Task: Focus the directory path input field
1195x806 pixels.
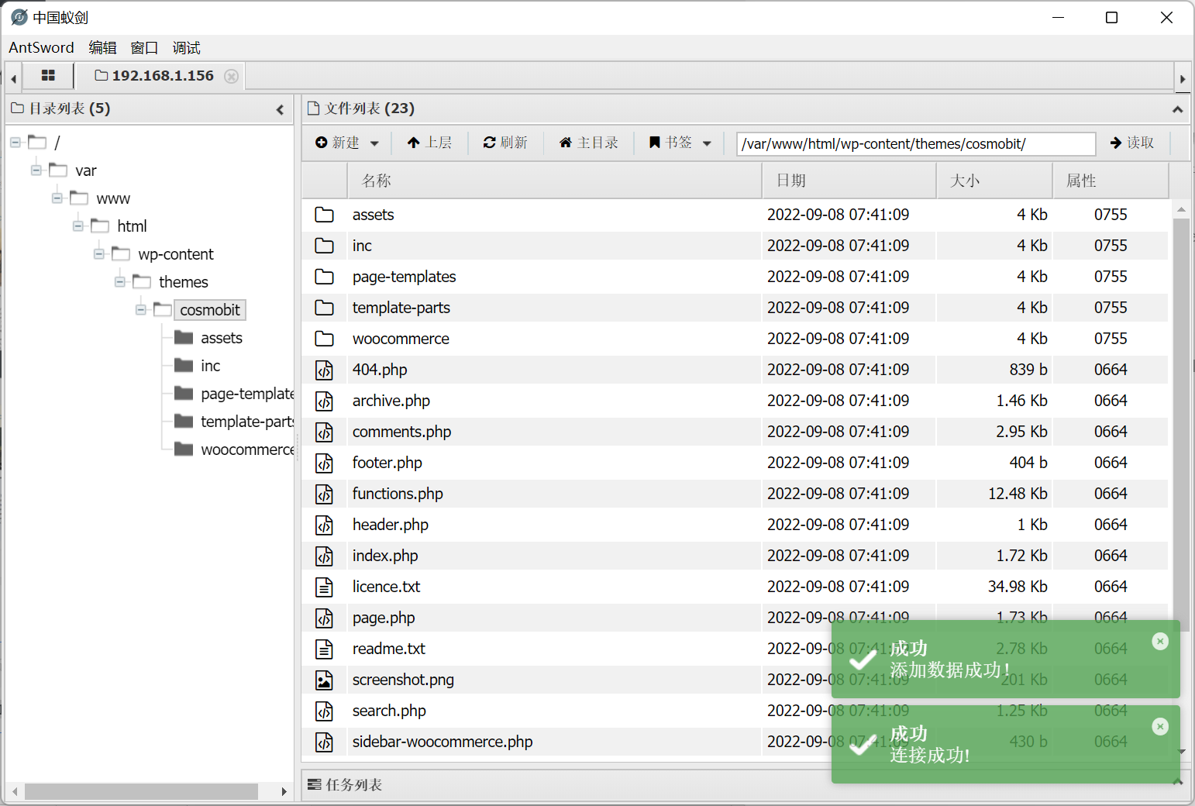Action: tap(916, 143)
